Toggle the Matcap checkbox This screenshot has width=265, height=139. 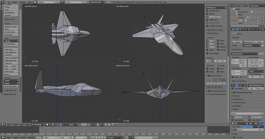click(207, 14)
